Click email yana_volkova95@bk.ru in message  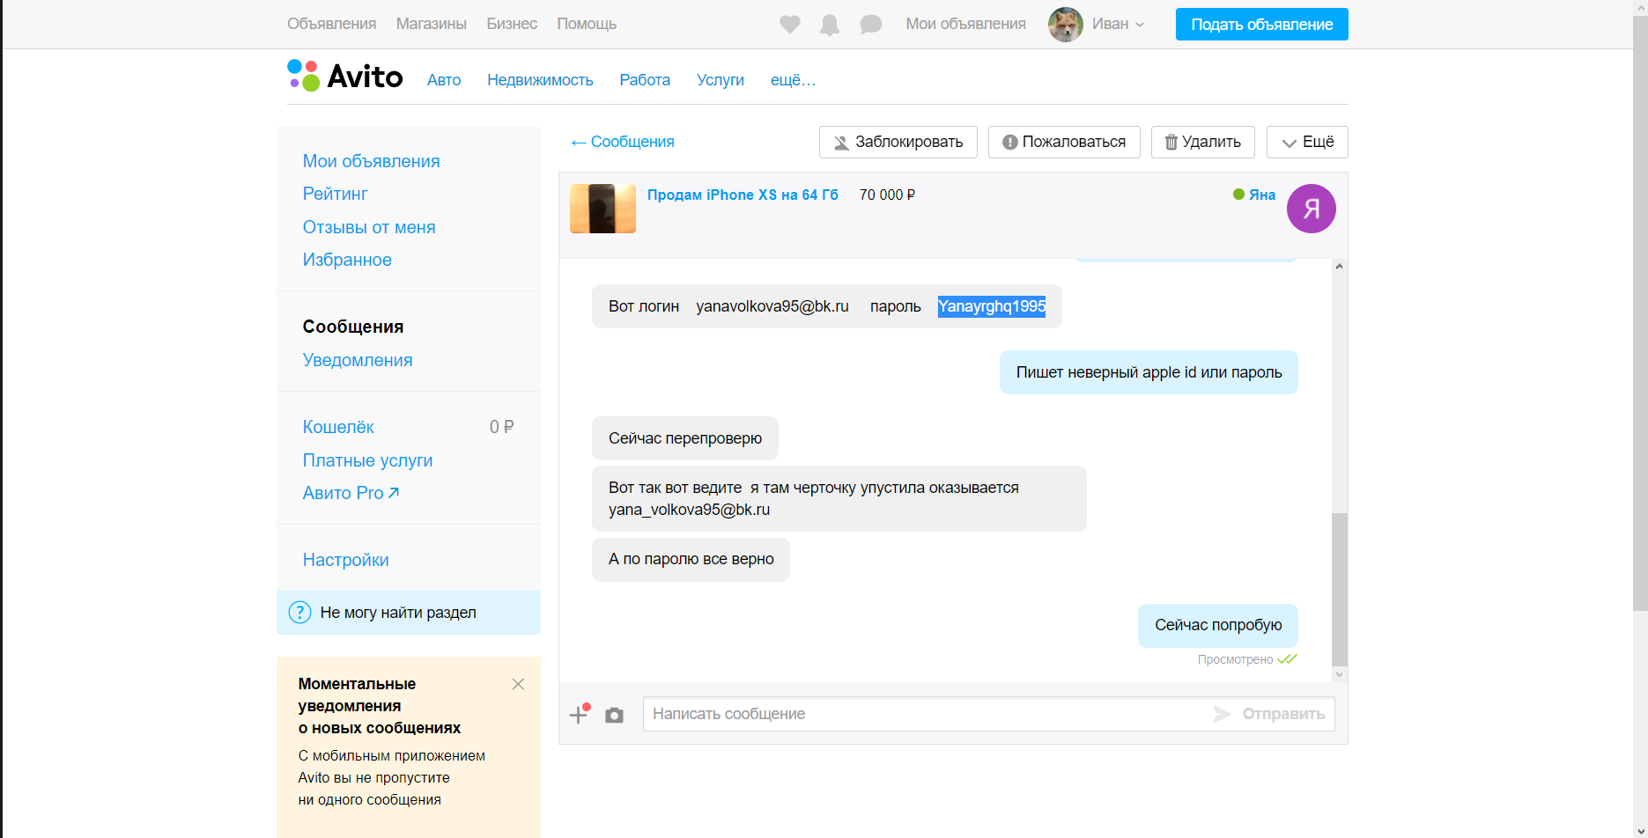(690, 510)
